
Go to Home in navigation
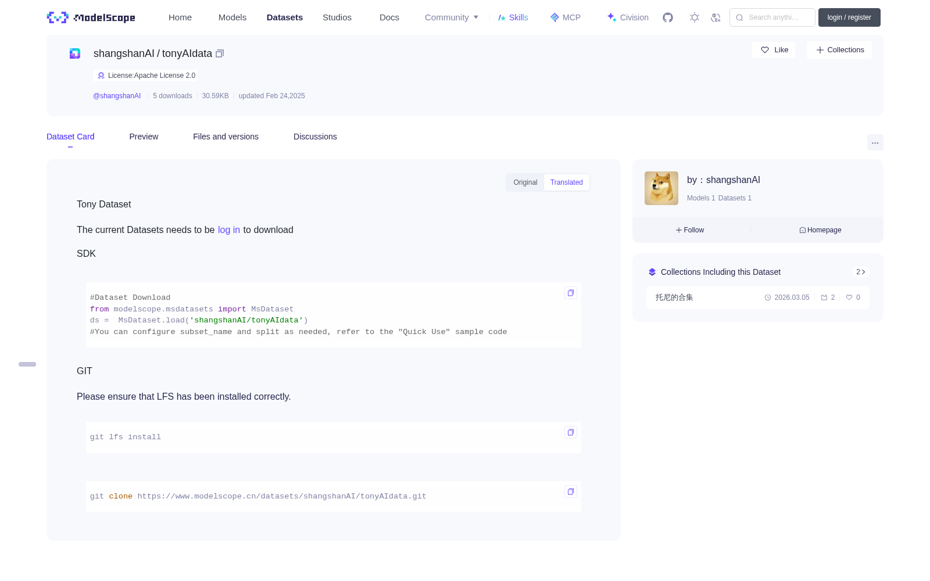pos(180,17)
